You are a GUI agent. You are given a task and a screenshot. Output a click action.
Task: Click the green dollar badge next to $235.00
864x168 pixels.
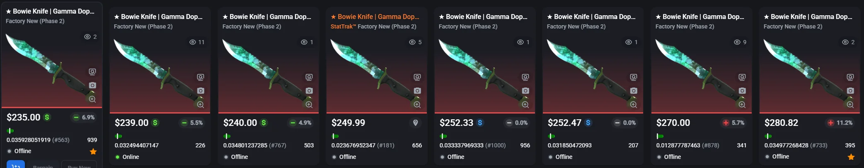click(47, 117)
